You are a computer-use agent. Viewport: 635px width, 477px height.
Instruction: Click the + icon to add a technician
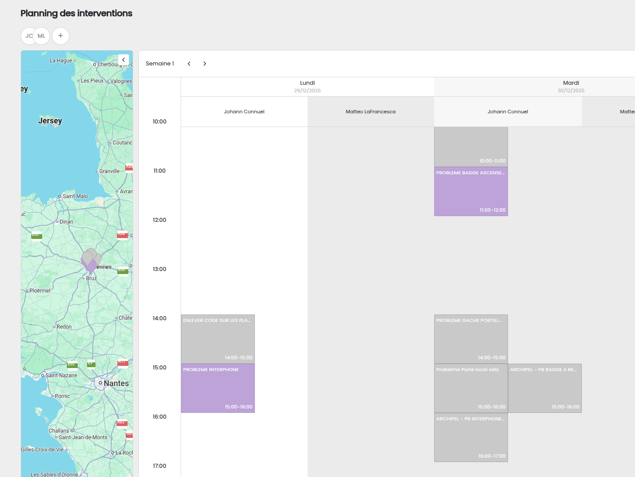61,36
